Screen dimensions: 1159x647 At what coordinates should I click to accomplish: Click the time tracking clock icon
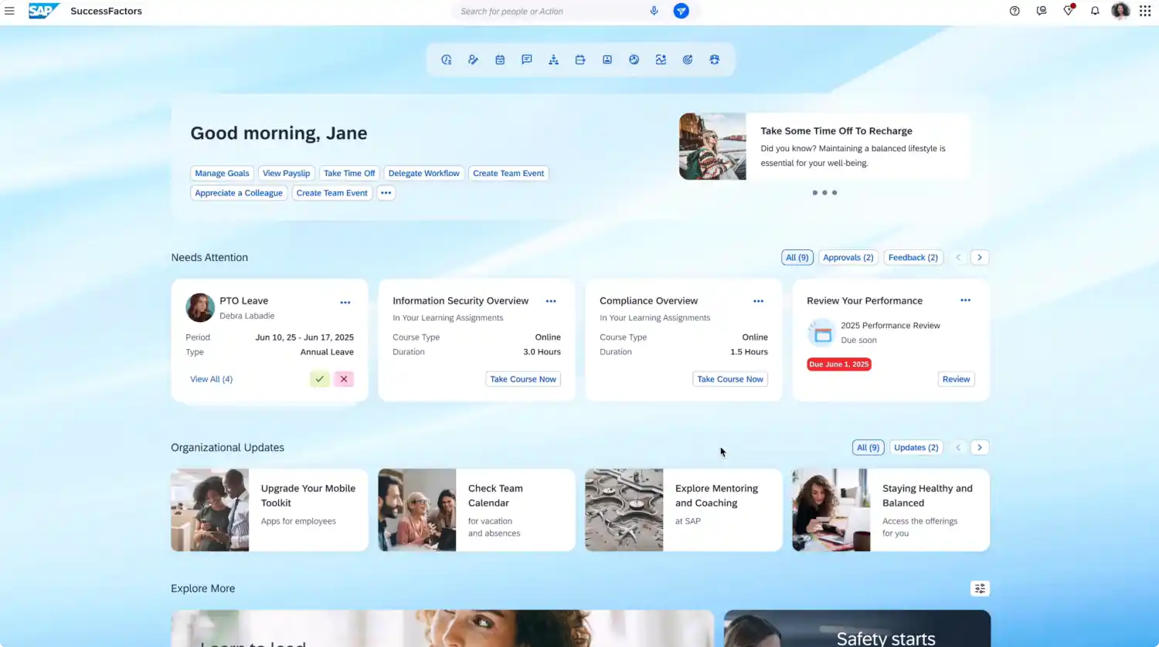[x=446, y=59]
